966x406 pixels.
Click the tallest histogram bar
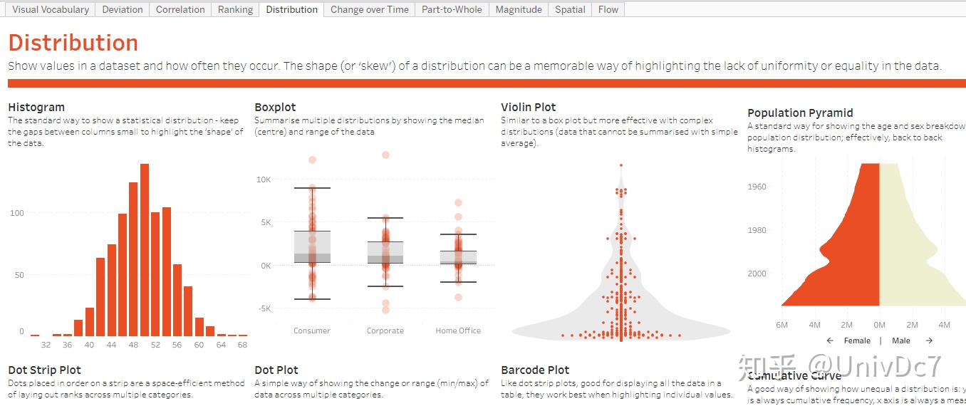[145, 249]
